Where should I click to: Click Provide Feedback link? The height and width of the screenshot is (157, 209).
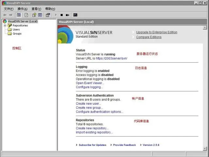coord(124,145)
